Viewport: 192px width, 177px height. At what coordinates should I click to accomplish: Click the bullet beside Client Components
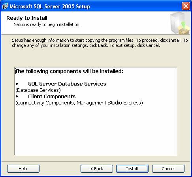17,97
